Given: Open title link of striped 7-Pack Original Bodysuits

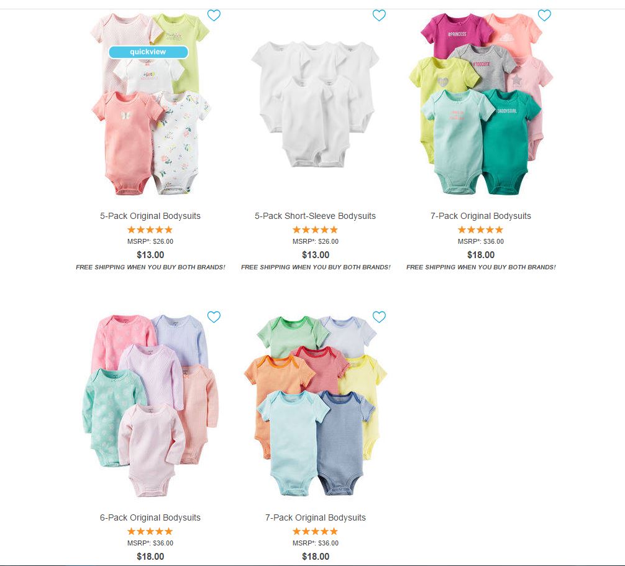Looking at the screenshot, I should [315, 517].
